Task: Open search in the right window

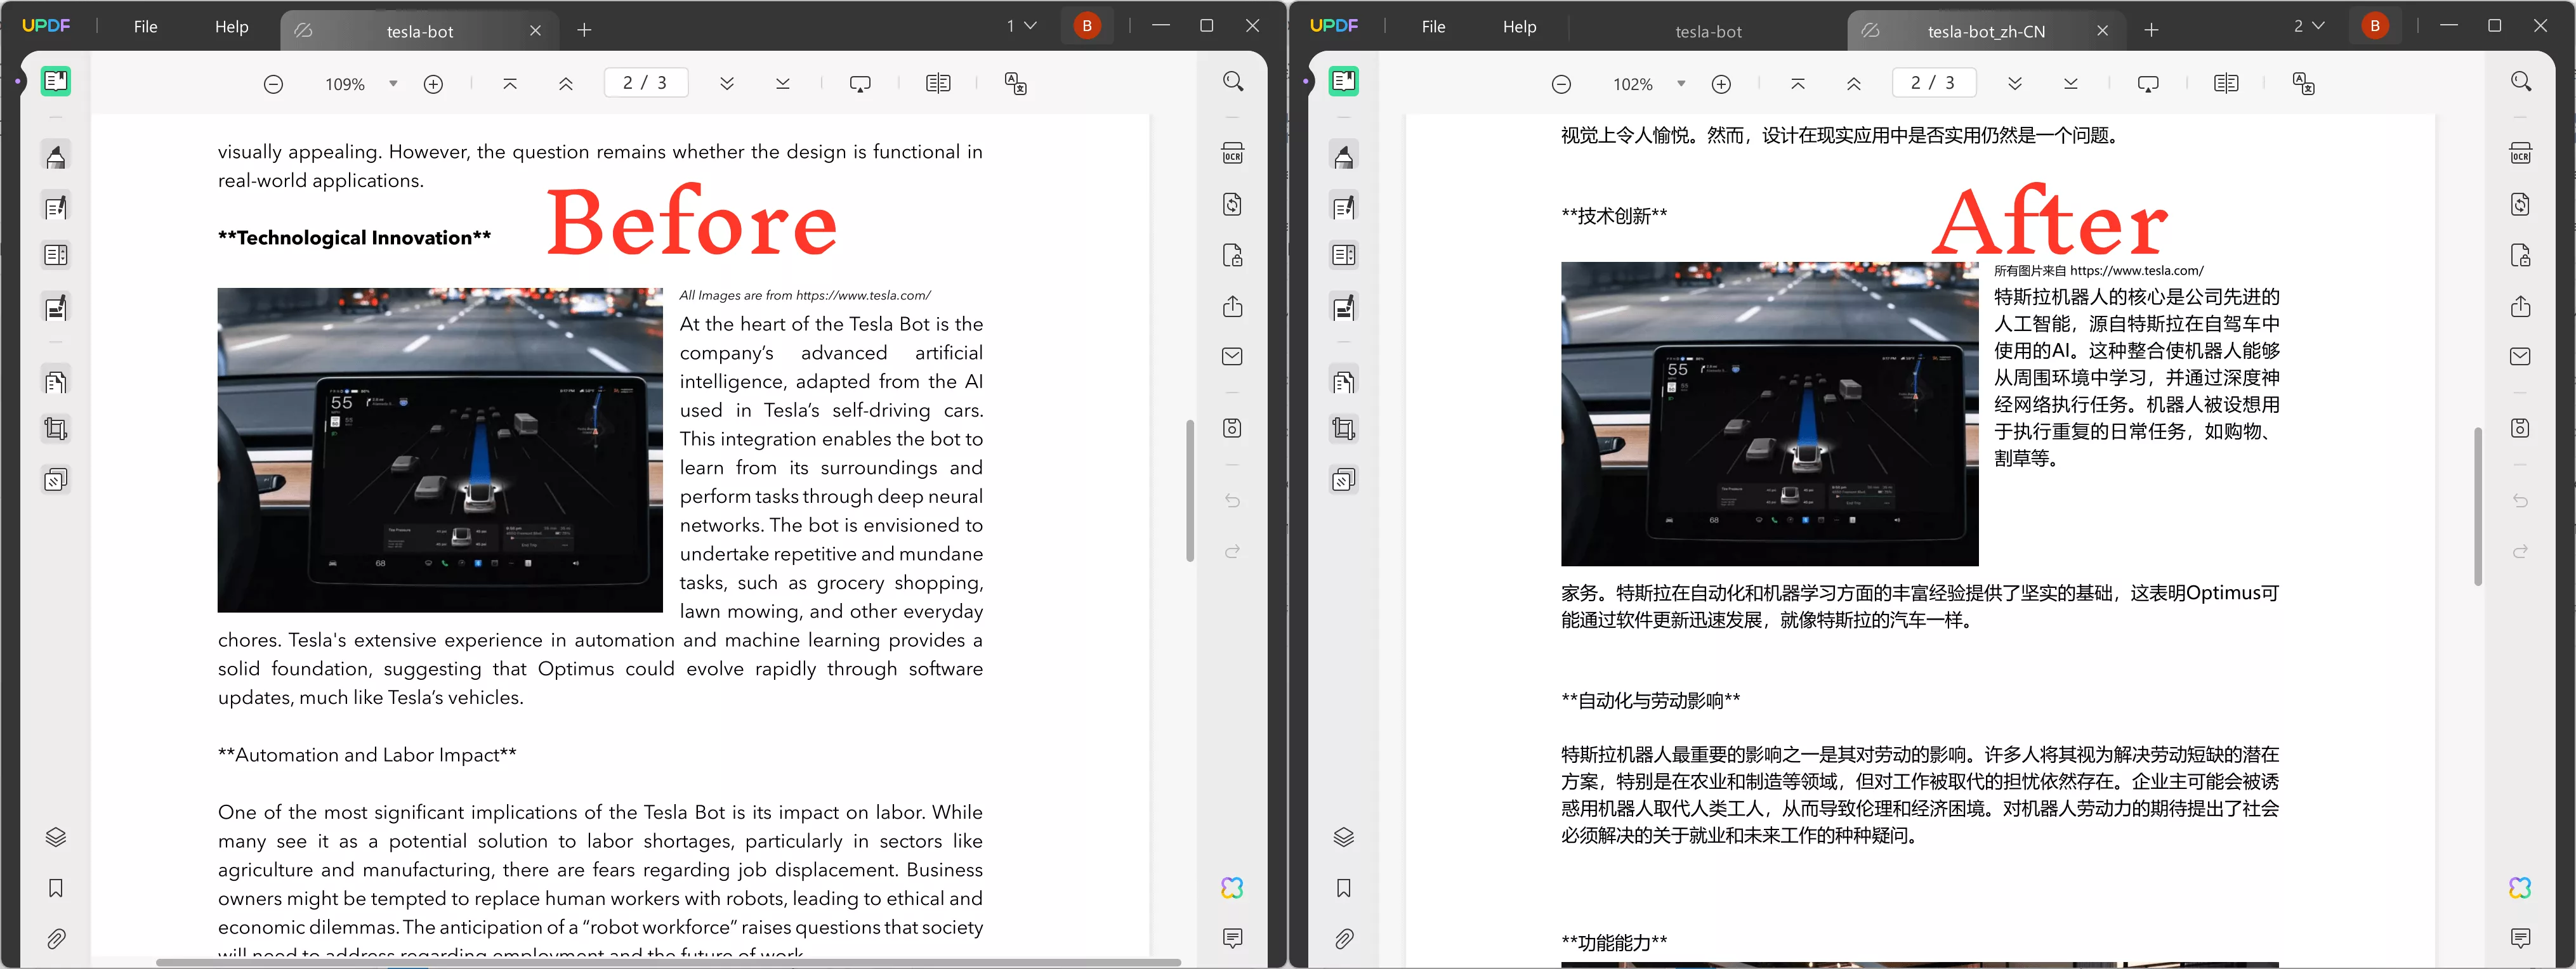Action: 2521,81
